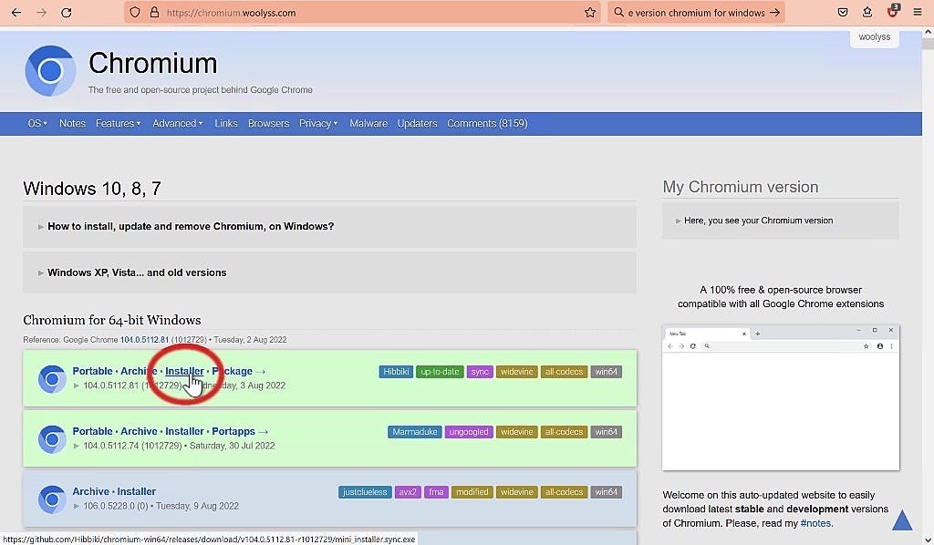The width and height of the screenshot is (934, 545).
Task: Click the blue scroll-to-top triangle
Action: [902, 519]
